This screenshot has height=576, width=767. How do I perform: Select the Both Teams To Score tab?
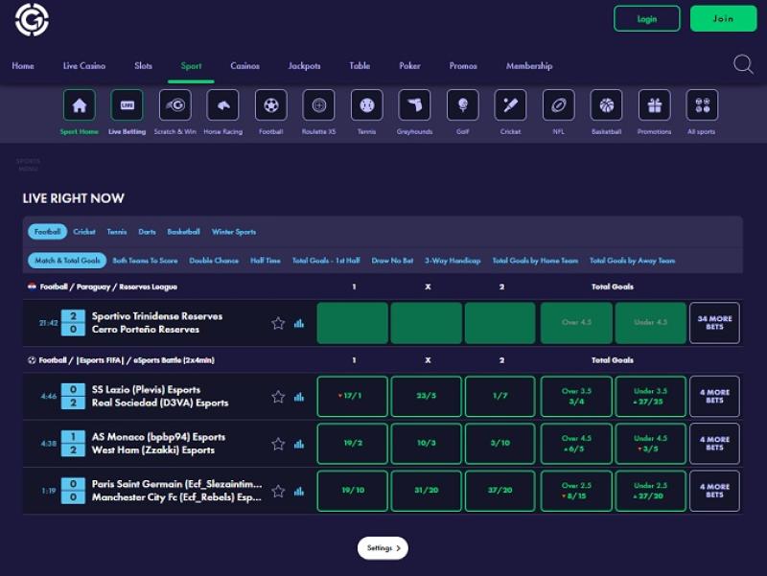145,261
